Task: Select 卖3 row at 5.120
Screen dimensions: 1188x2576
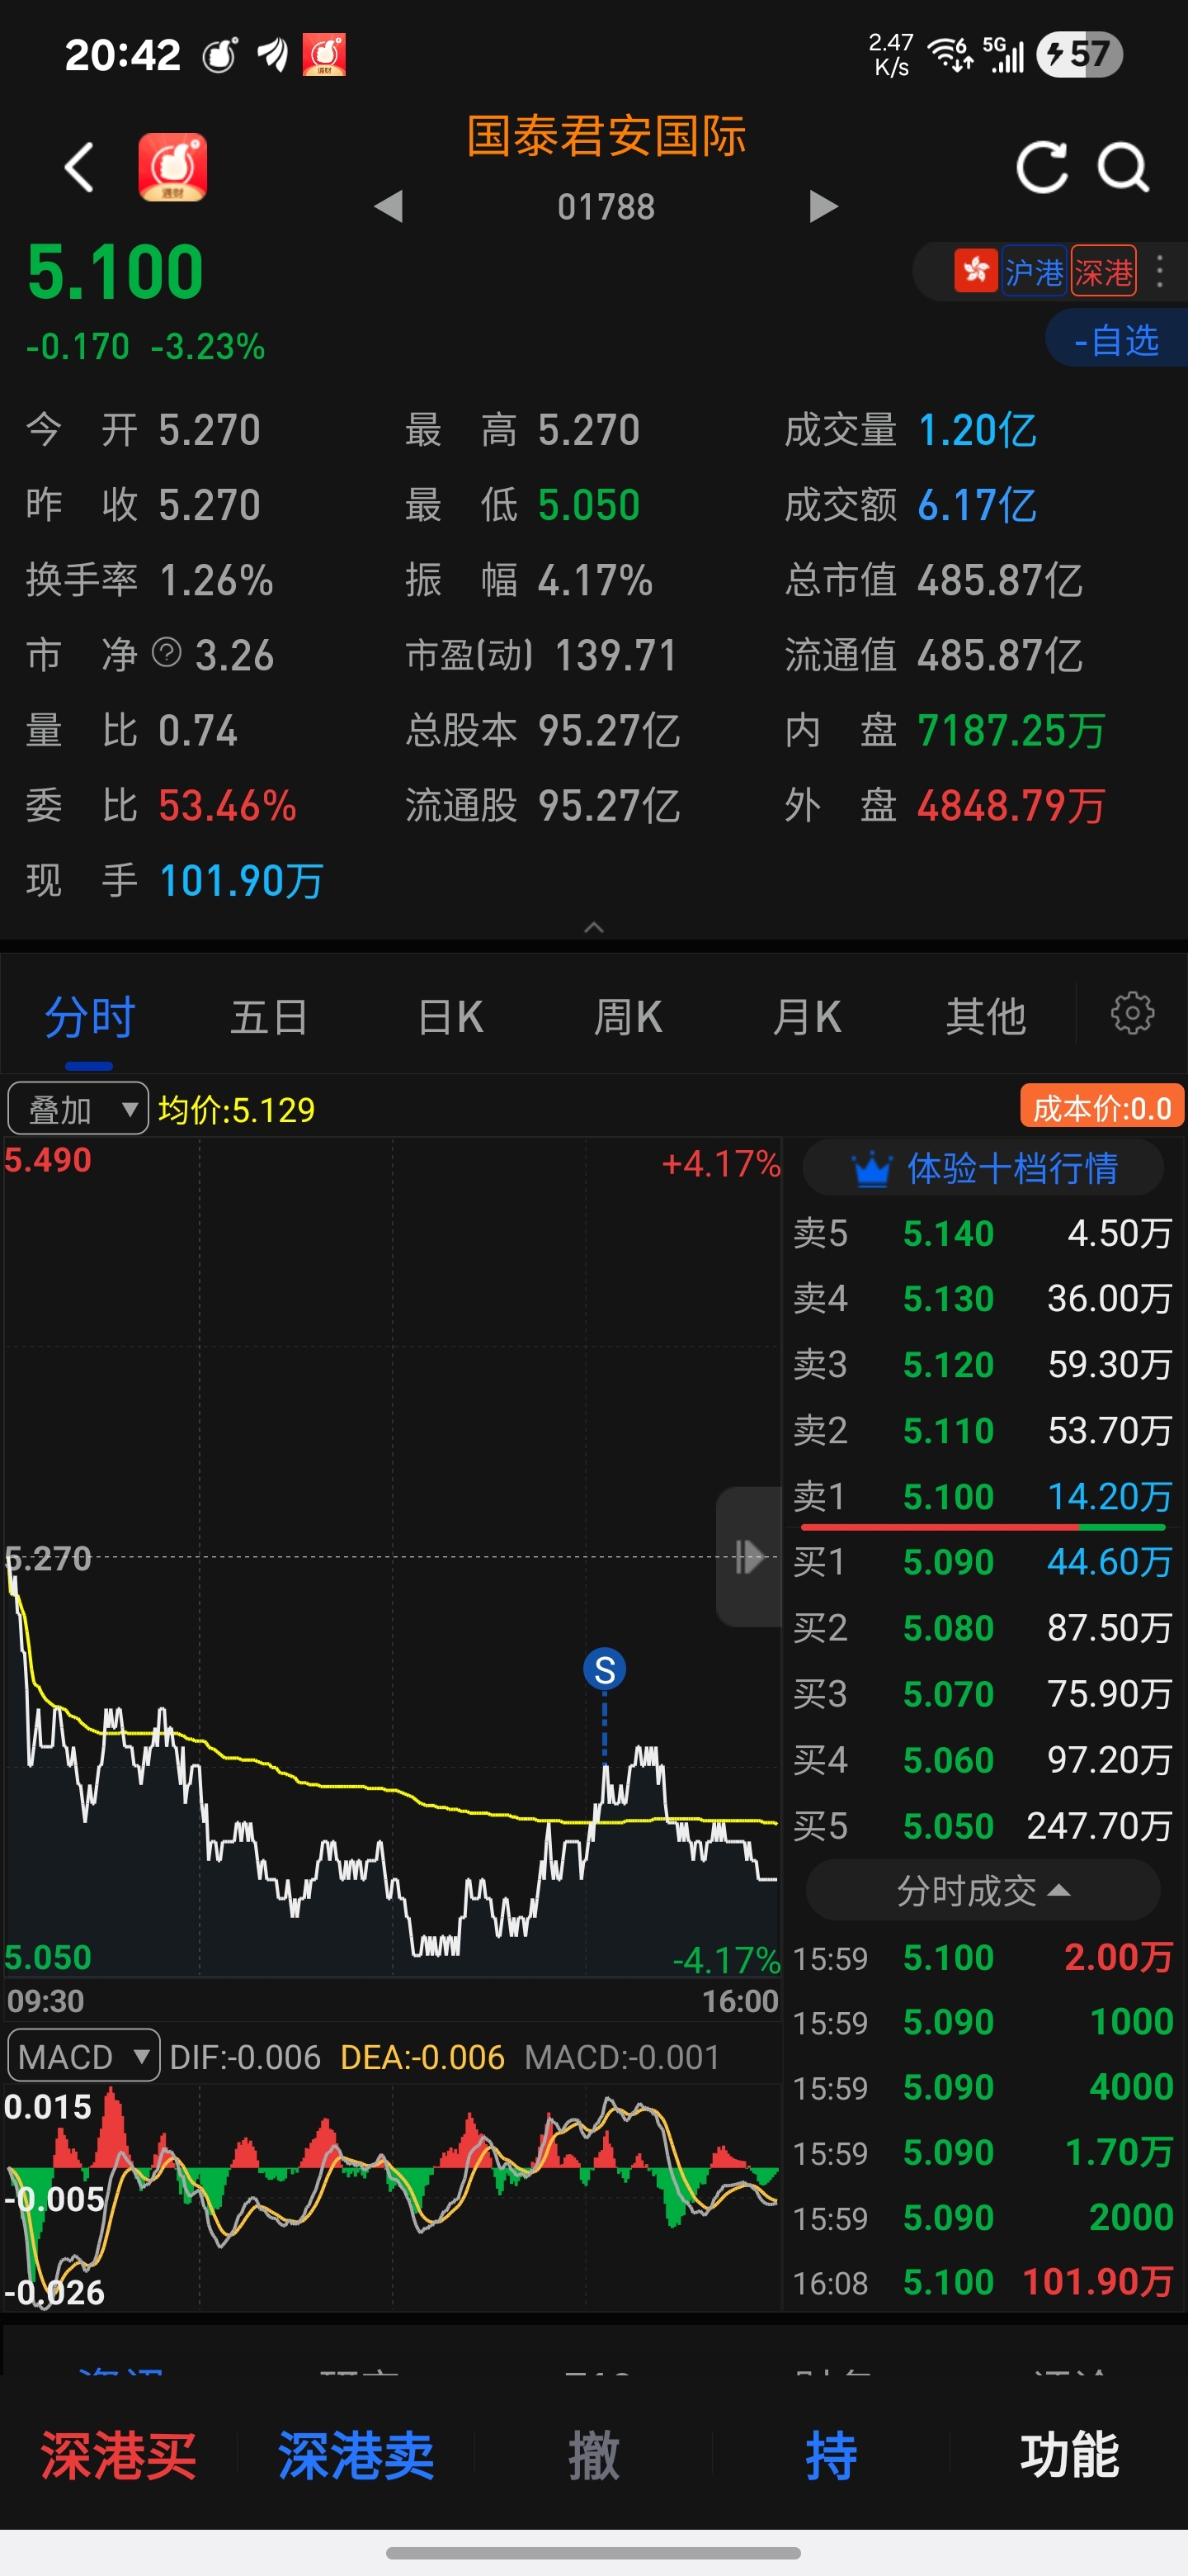Action: click(x=983, y=1364)
